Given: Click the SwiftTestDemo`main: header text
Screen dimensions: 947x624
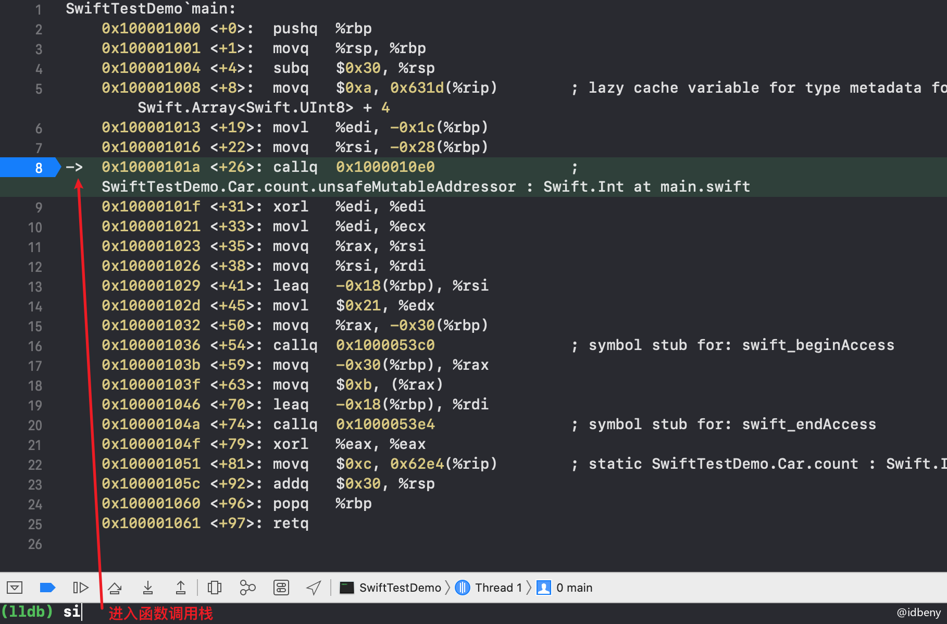Looking at the screenshot, I should [x=151, y=8].
